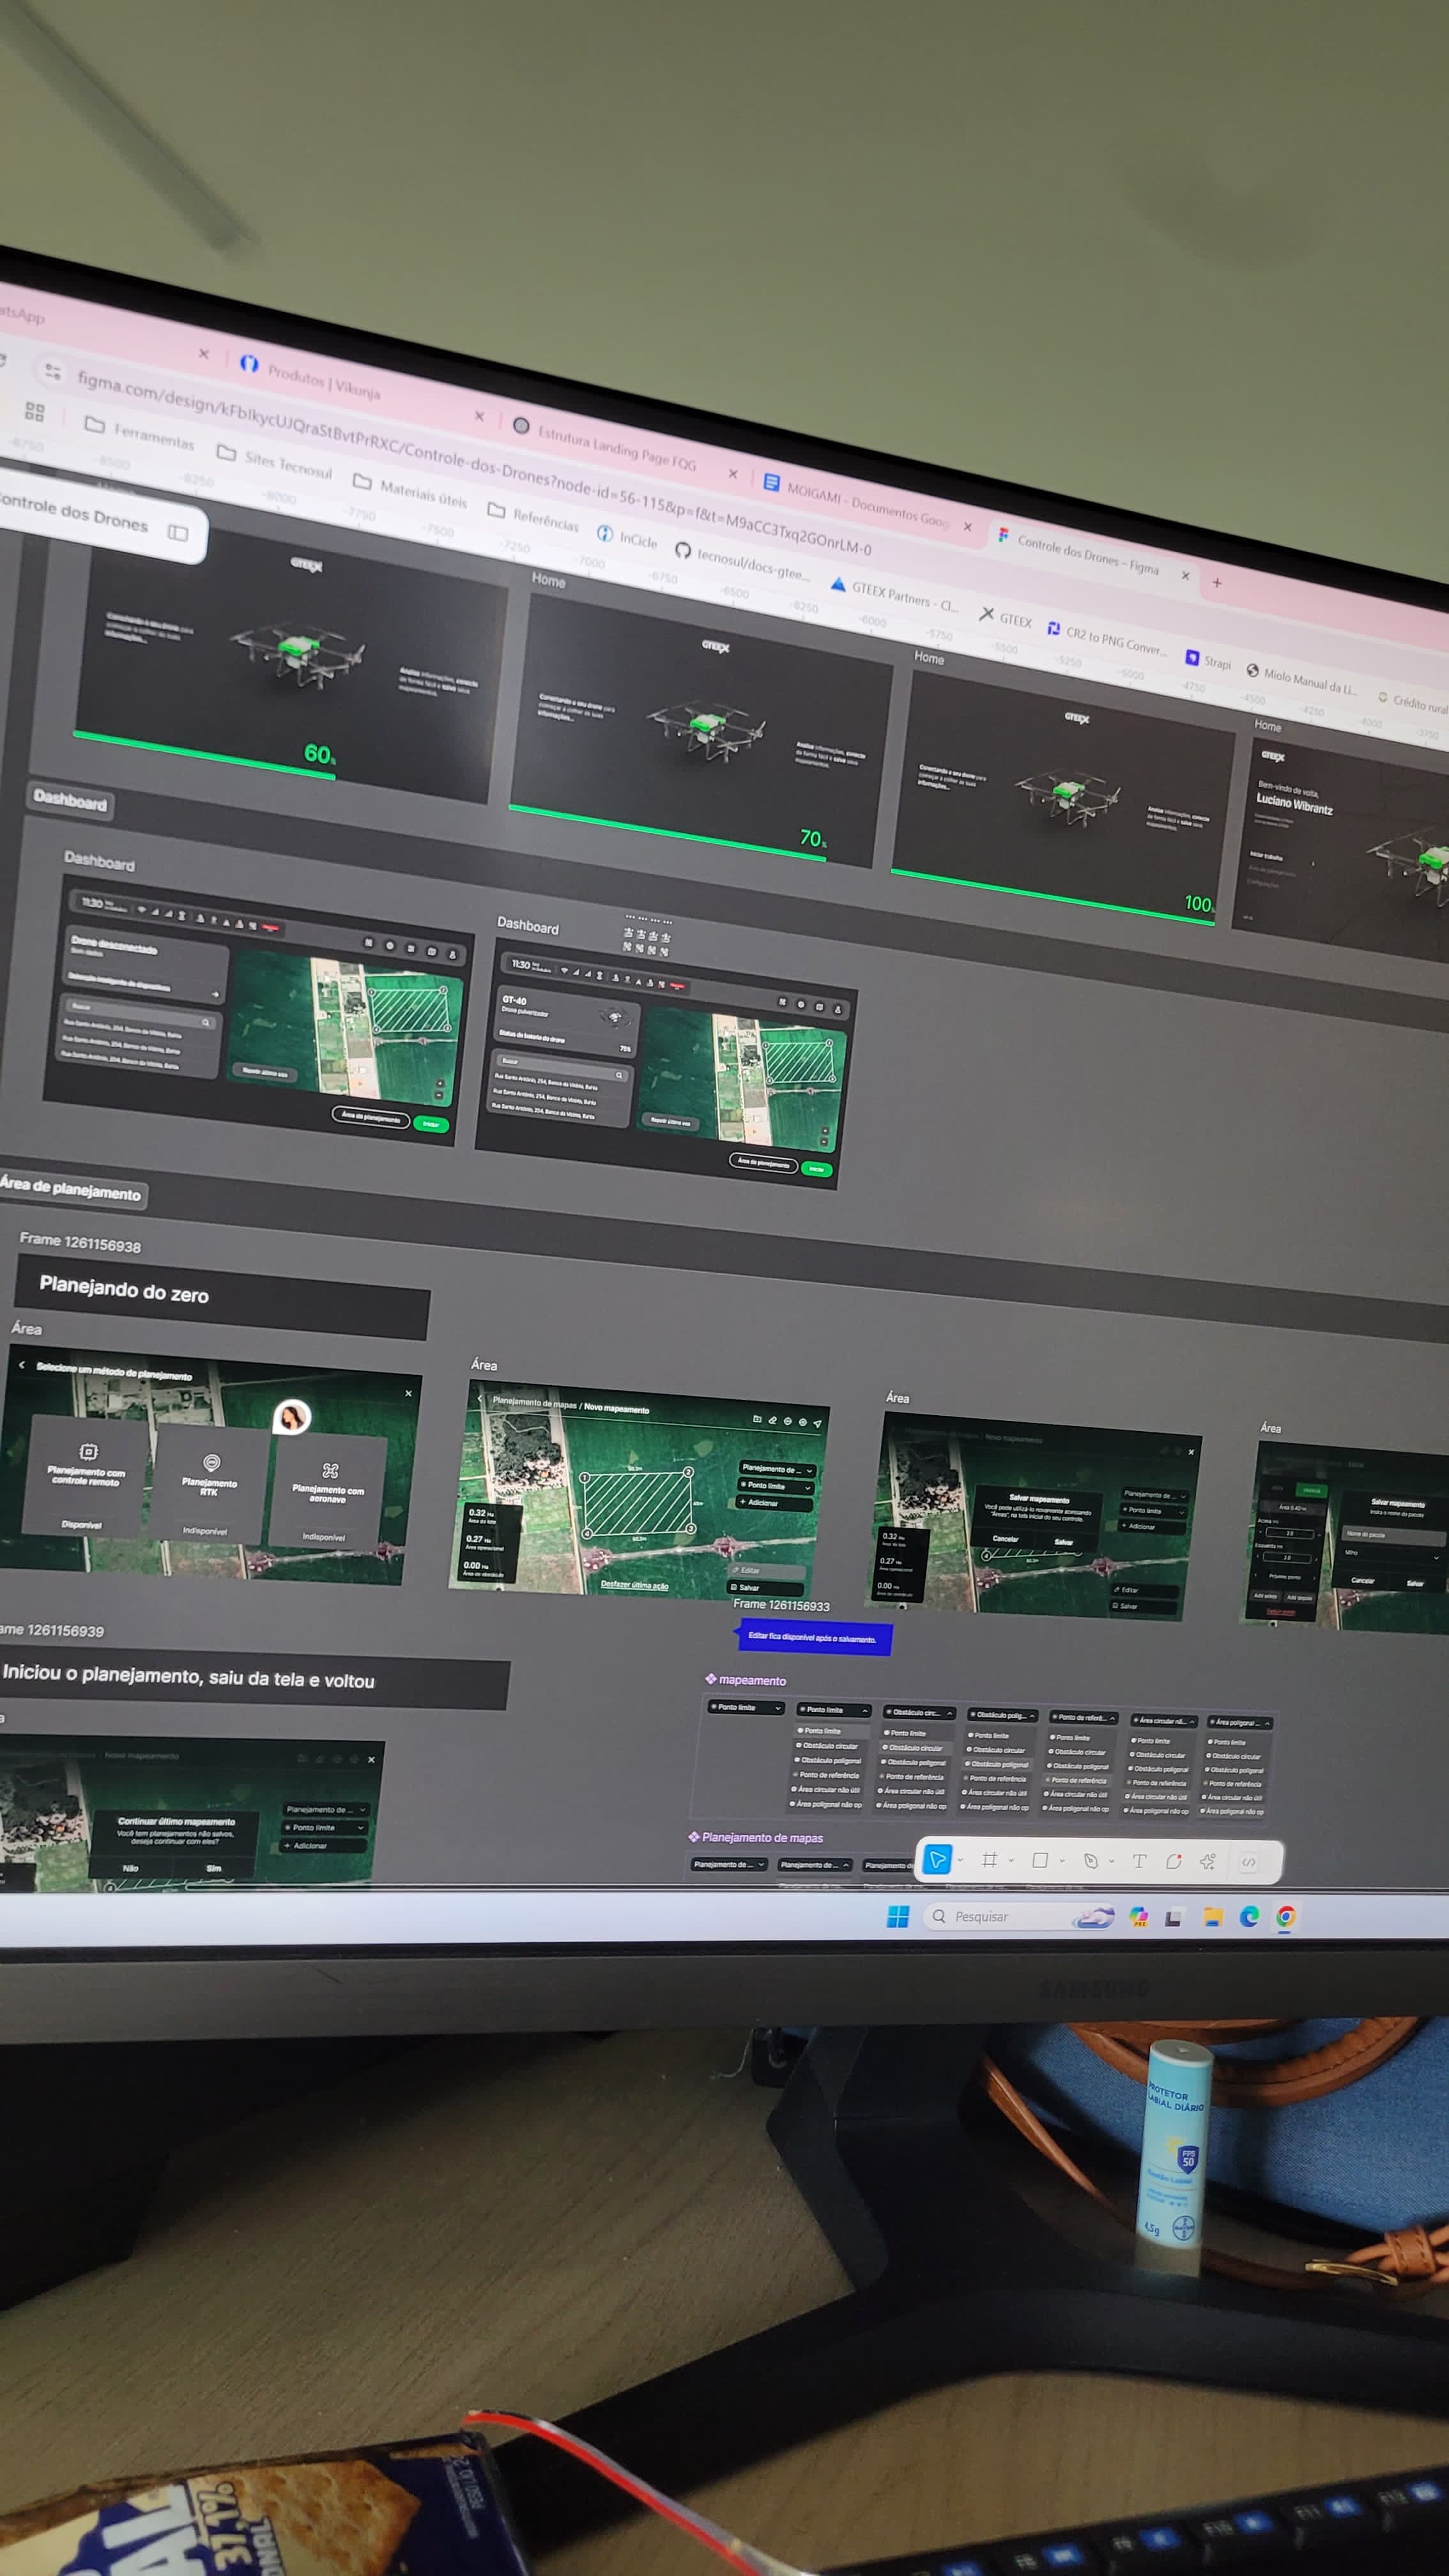Open Google Chrome from taskbar
Image resolution: width=1449 pixels, height=2576 pixels.
[1286, 1917]
